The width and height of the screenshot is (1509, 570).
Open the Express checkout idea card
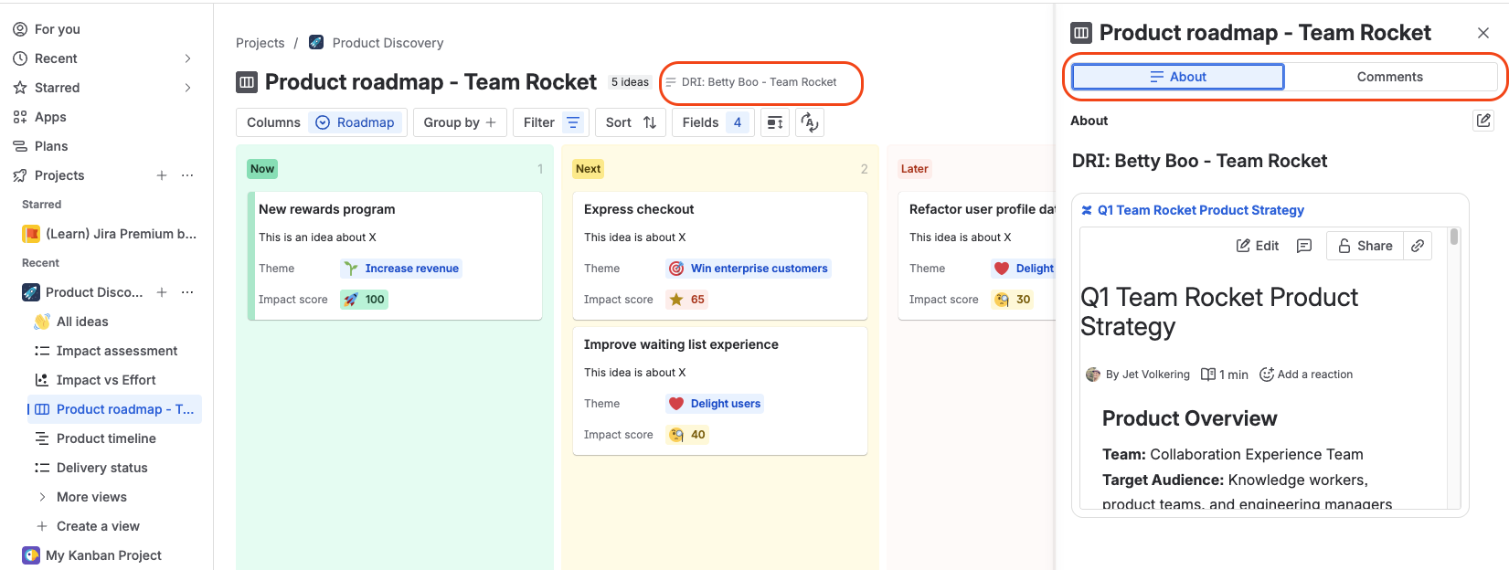tap(720, 256)
